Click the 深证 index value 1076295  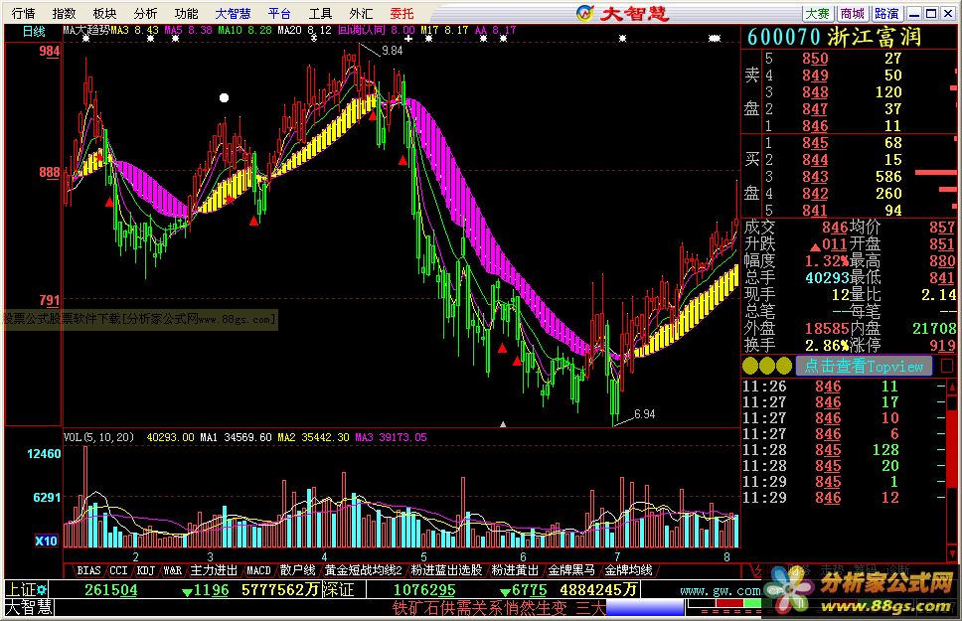point(424,590)
